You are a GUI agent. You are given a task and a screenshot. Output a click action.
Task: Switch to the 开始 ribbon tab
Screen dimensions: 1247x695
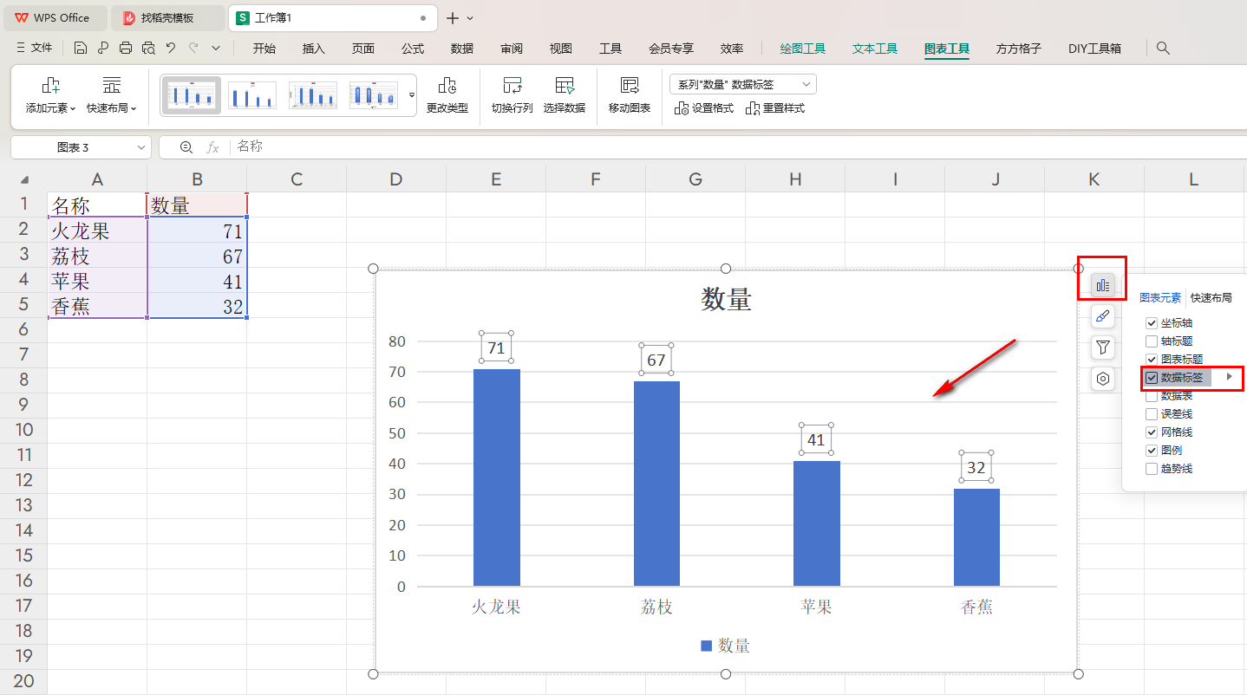point(264,49)
